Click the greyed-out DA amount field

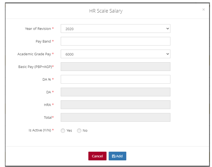click(x=115, y=92)
